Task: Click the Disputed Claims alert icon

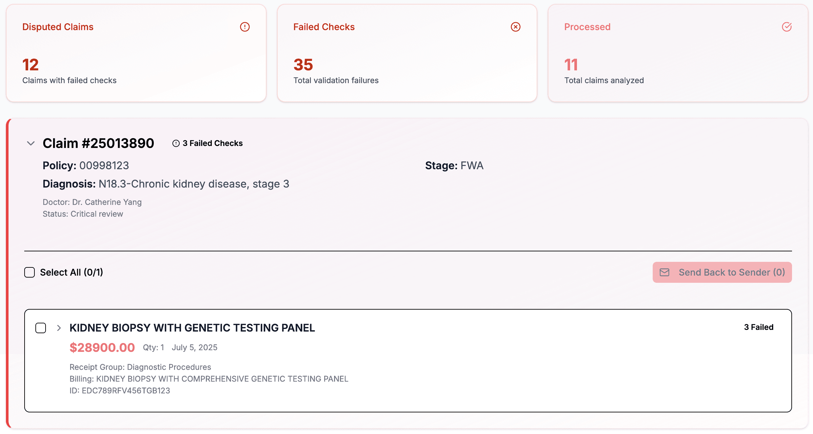Action: [245, 27]
